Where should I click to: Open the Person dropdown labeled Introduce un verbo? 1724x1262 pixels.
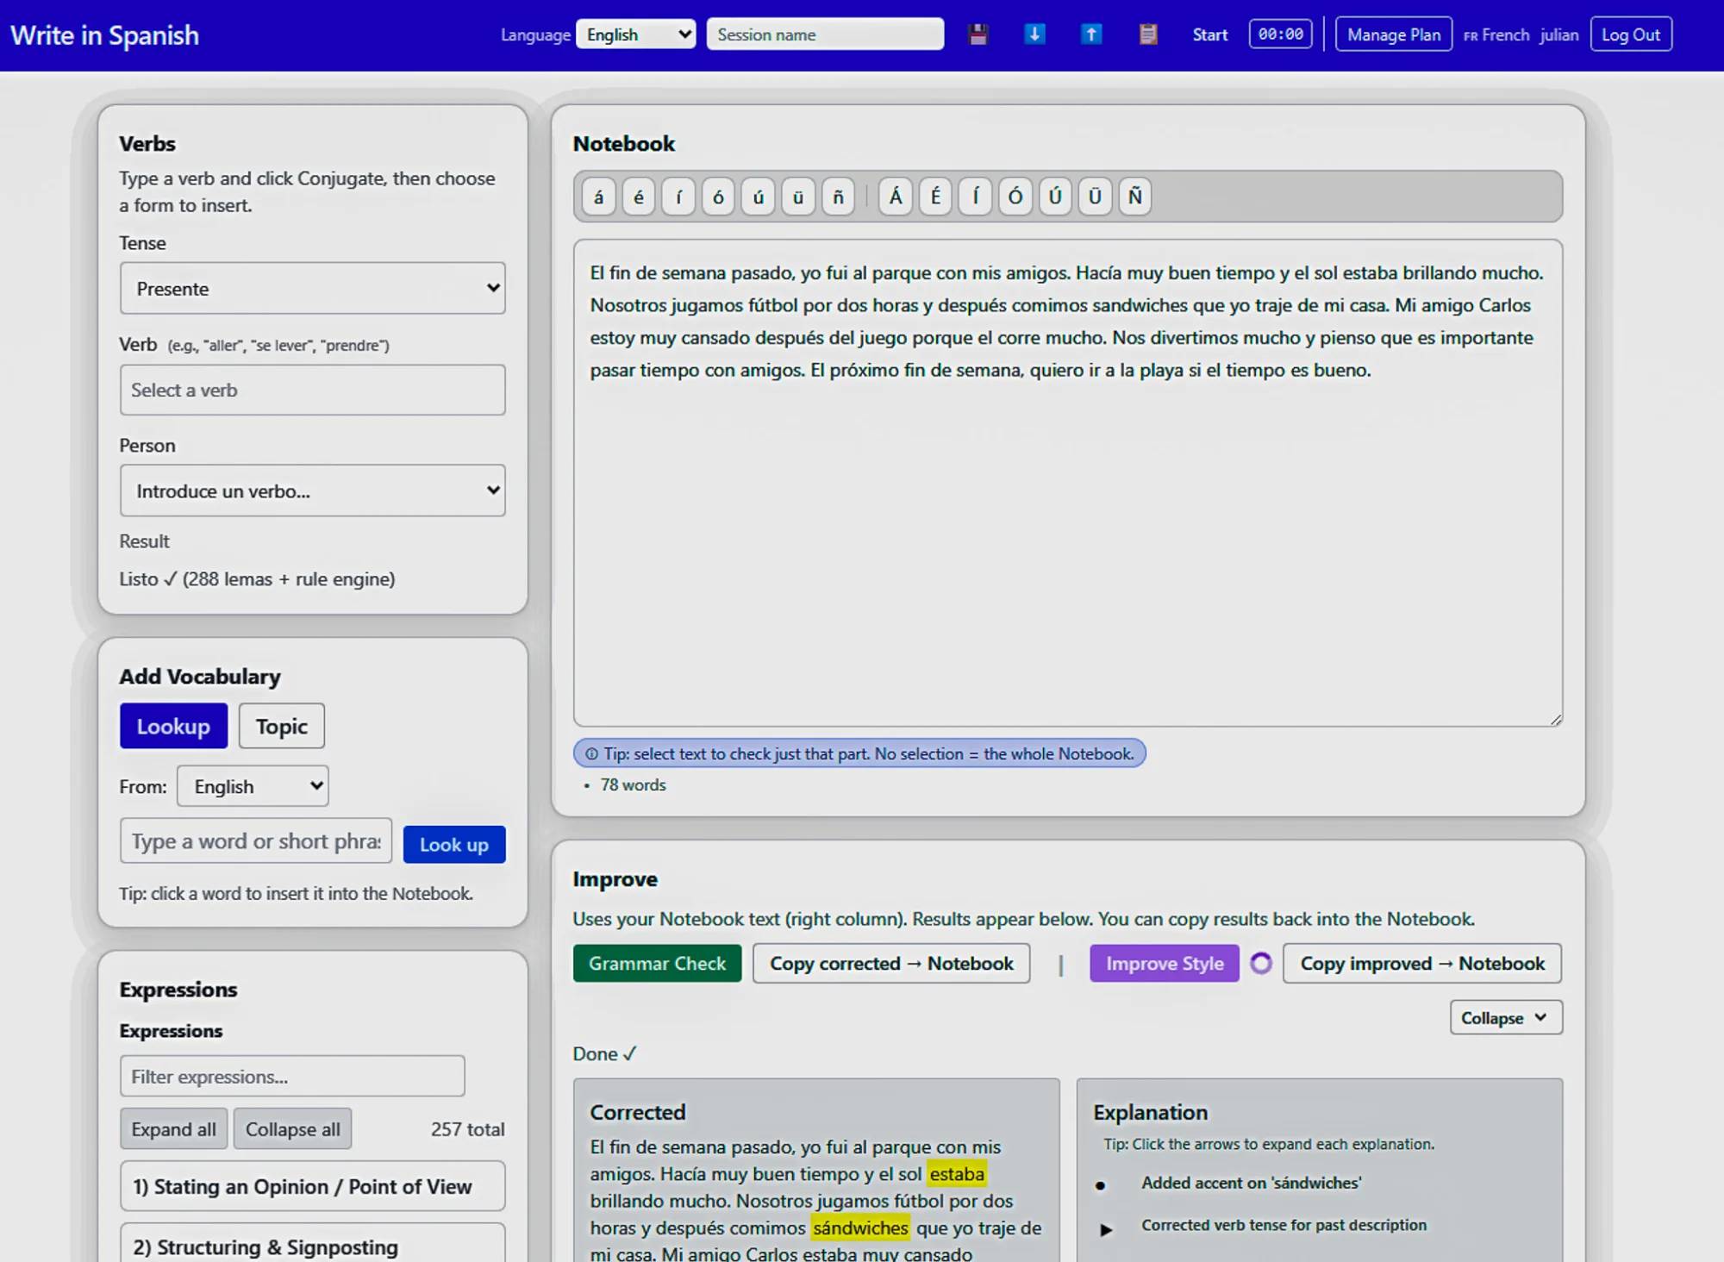coord(312,490)
